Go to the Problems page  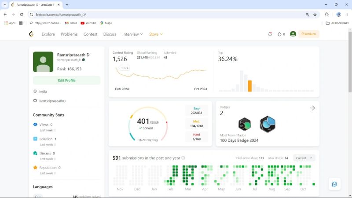69,34
